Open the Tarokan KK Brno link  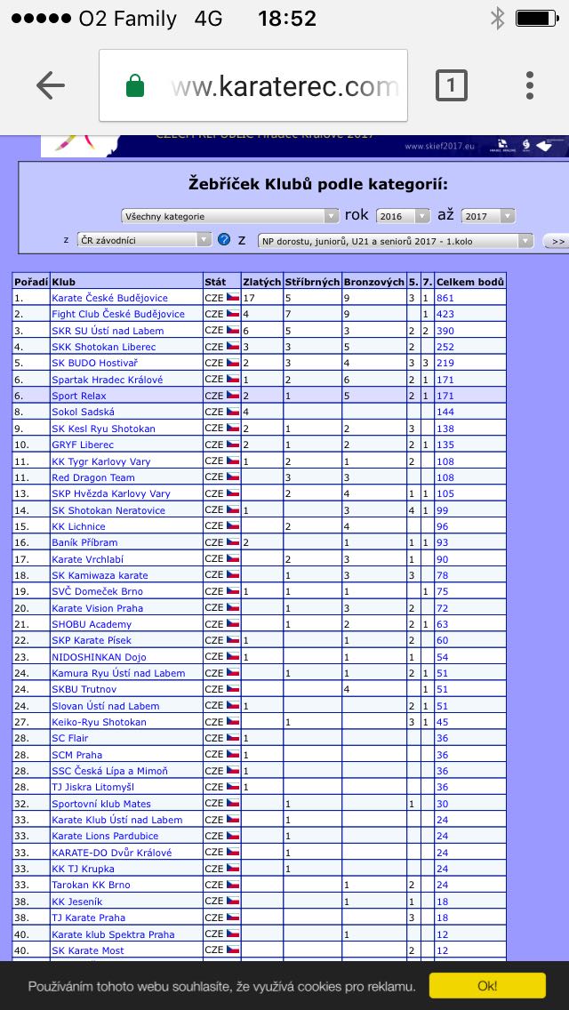pos(90,885)
